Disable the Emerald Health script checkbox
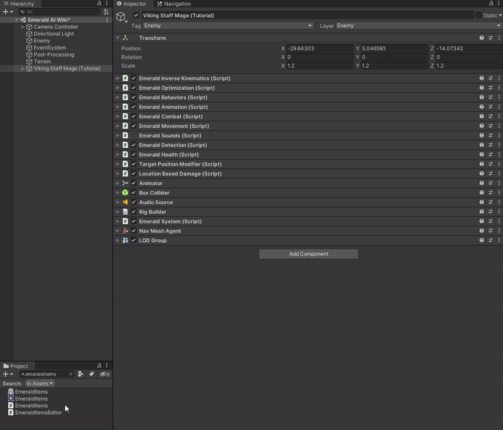 [x=133, y=155]
